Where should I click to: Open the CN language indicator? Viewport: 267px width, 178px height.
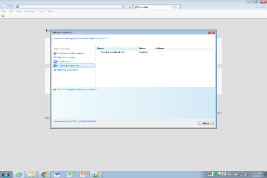pos(229,174)
